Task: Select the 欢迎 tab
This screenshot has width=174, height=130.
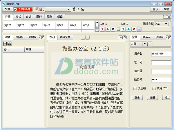Action: point(52,37)
